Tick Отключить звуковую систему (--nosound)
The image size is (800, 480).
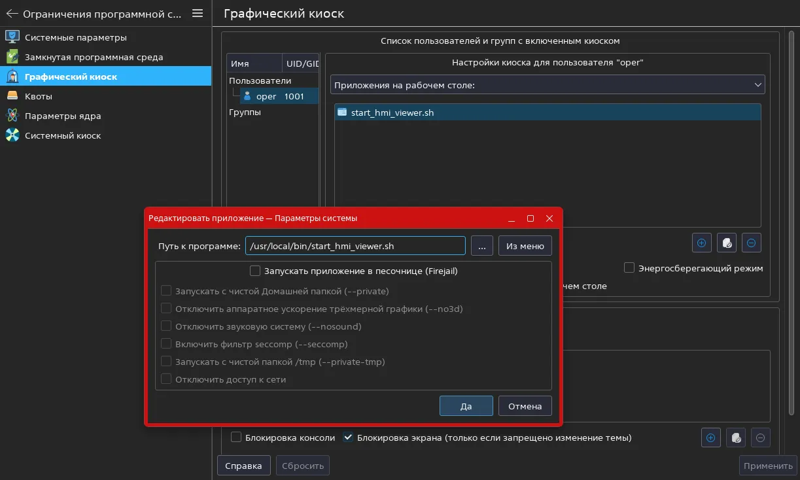pyautogui.click(x=261, y=326)
